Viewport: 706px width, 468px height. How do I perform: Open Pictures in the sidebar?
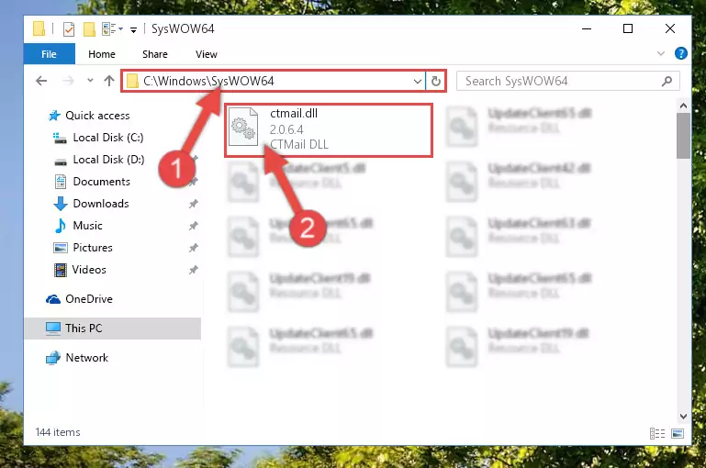tap(93, 248)
